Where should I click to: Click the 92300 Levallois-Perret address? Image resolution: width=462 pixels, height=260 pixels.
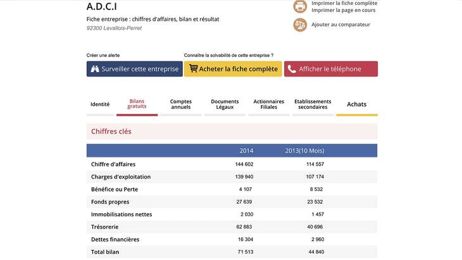[x=114, y=28]
